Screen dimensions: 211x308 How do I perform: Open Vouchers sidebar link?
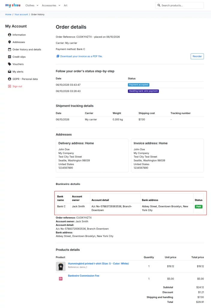(x=18, y=64)
